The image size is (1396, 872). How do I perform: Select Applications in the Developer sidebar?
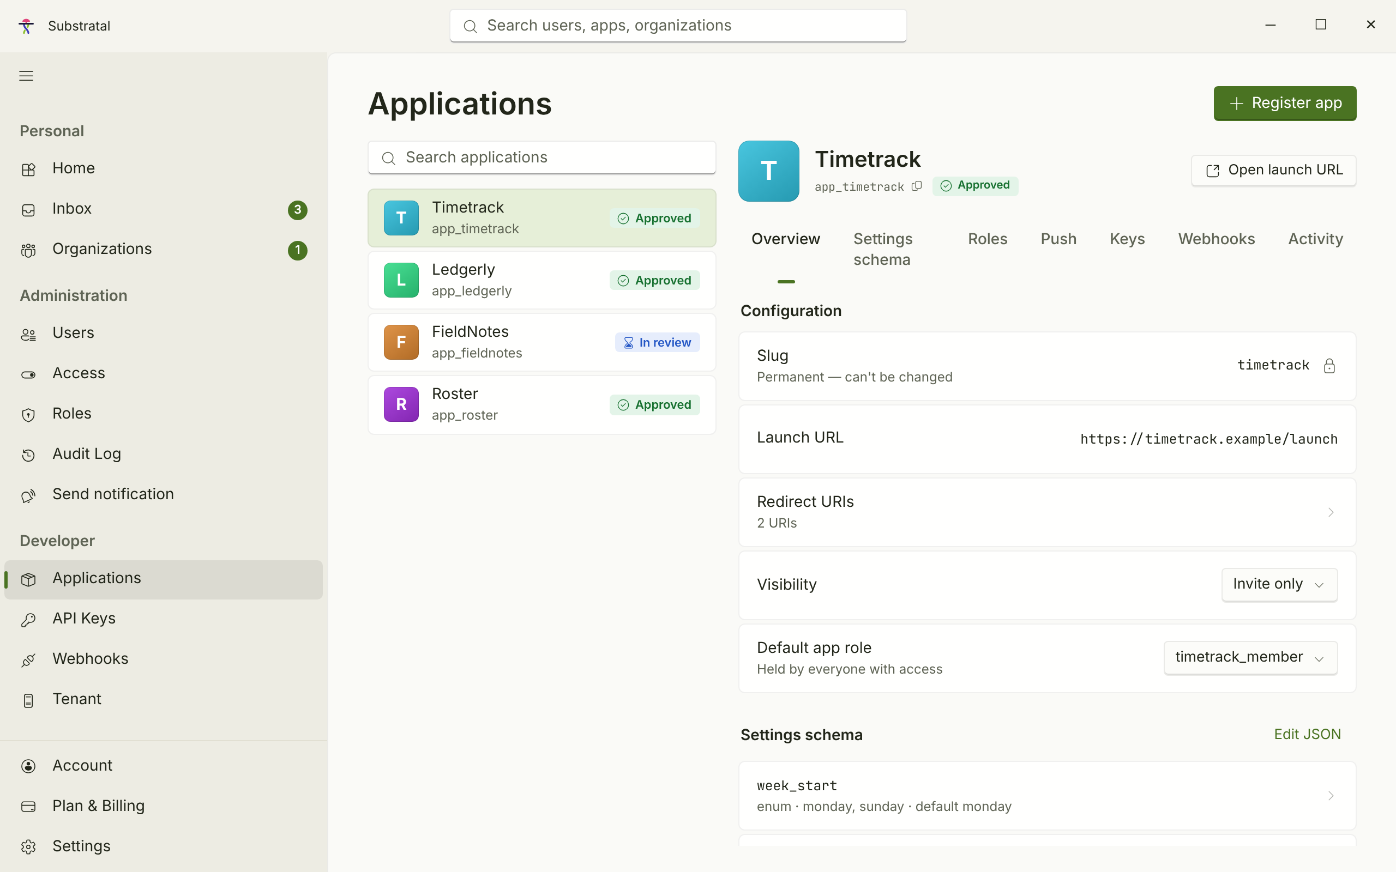[x=163, y=579]
